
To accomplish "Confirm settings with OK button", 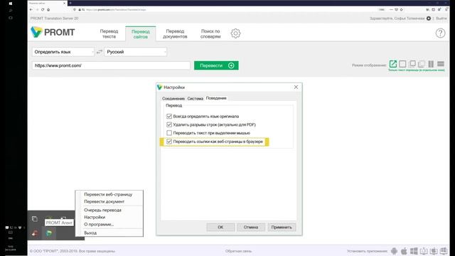I will pos(220,228).
